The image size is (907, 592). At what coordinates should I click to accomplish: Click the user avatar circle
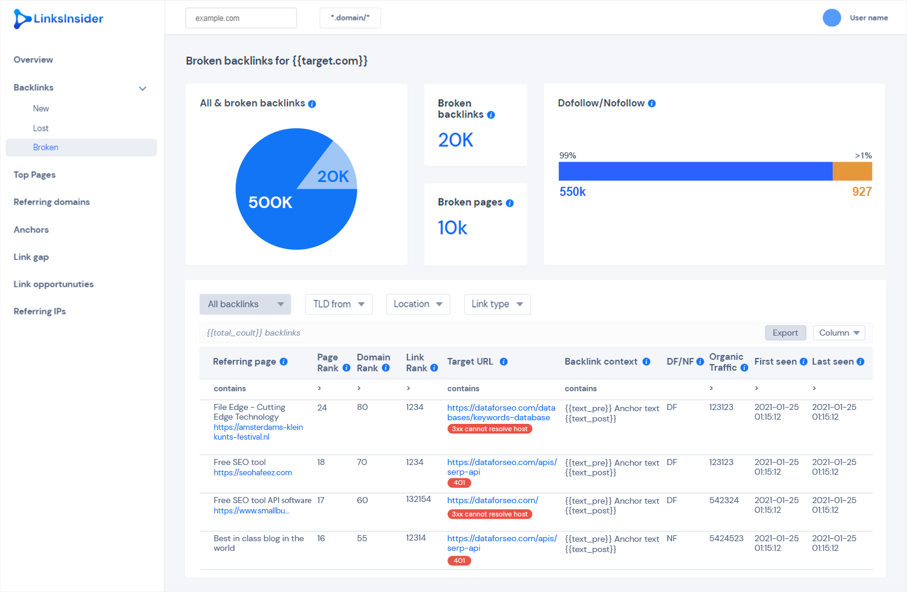coord(832,18)
